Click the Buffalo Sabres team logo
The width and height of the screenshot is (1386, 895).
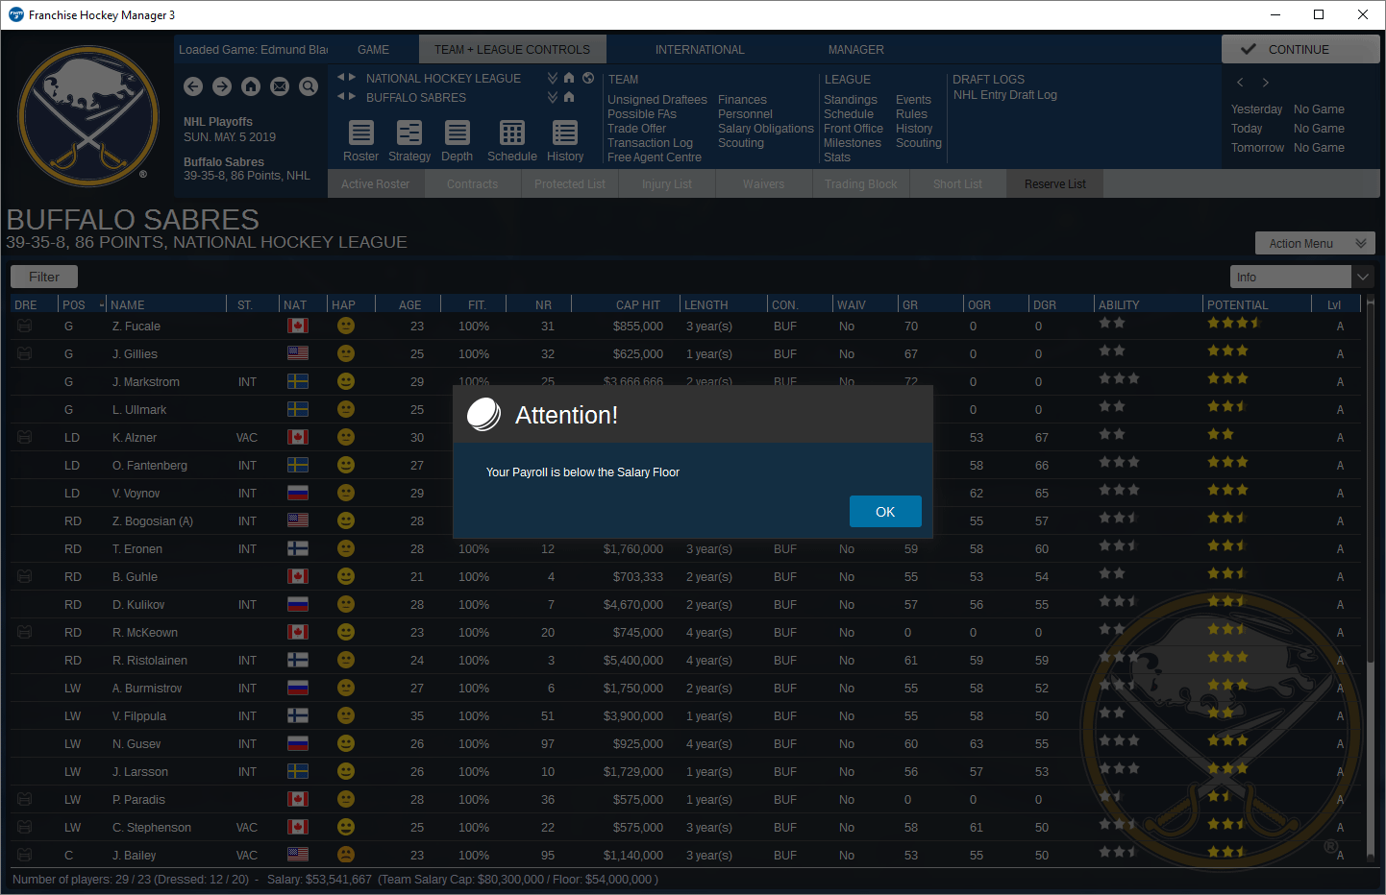pyautogui.click(x=88, y=116)
